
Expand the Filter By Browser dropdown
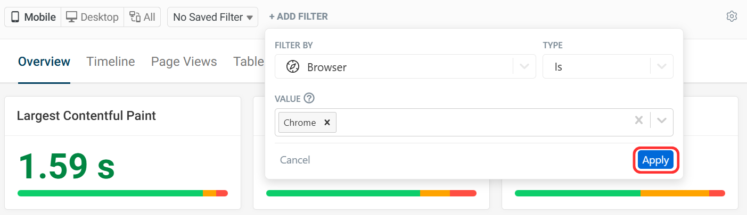coord(524,67)
